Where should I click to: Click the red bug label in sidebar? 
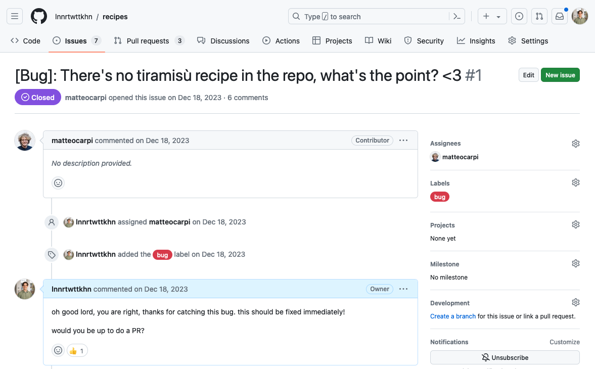coord(439,197)
